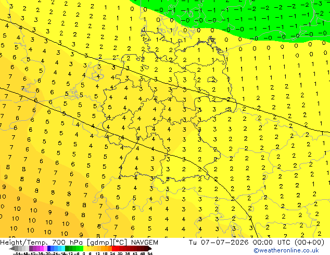Pick the bright yellow swatch in the legend
This screenshot has width=330, height=255.
(x=85, y=249)
